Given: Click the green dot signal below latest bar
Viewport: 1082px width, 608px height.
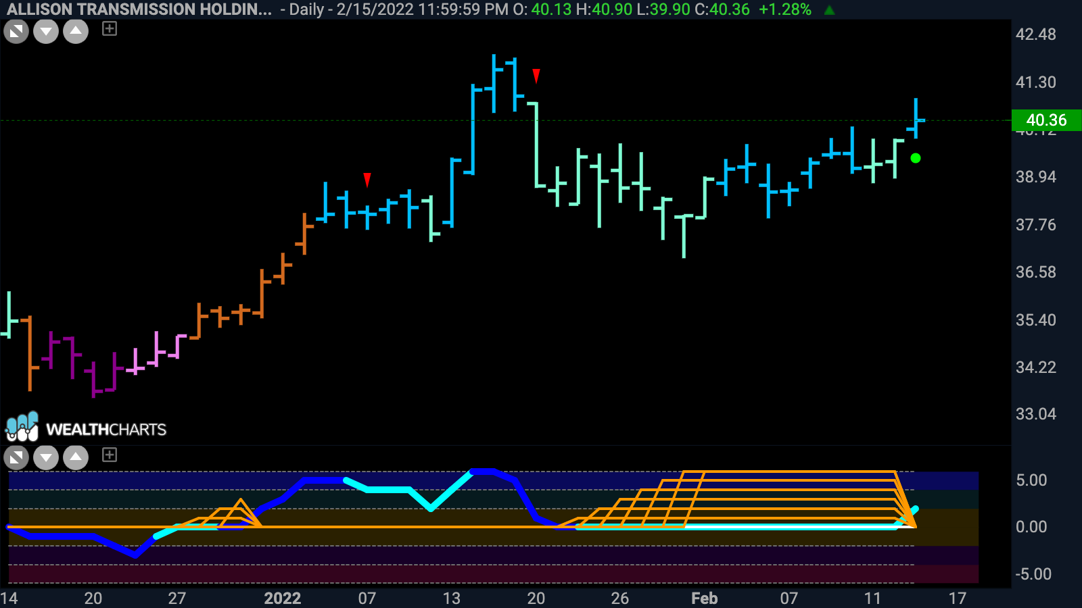Looking at the screenshot, I should (x=916, y=158).
